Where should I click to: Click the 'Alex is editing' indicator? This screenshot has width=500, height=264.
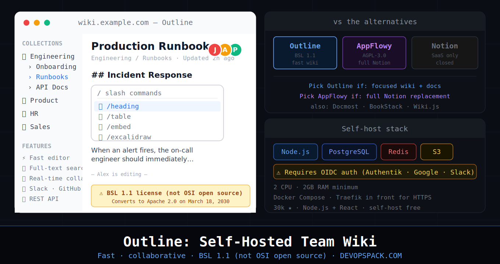click(119, 174)
